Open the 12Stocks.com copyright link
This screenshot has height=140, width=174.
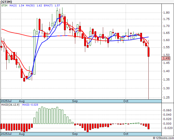pos(163,138)
